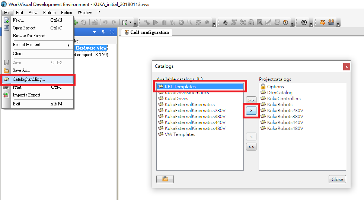Open the File menu
364x200 pixels.
(7, 13)
